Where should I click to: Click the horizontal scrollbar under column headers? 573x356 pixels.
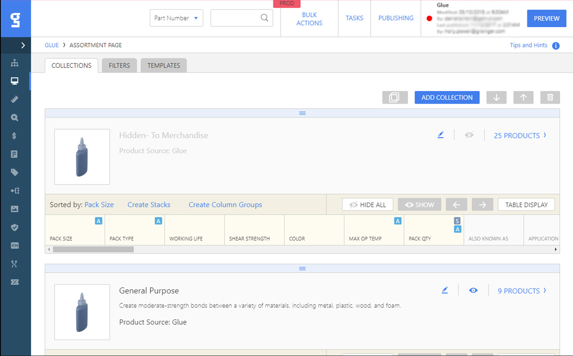(93, 249)
